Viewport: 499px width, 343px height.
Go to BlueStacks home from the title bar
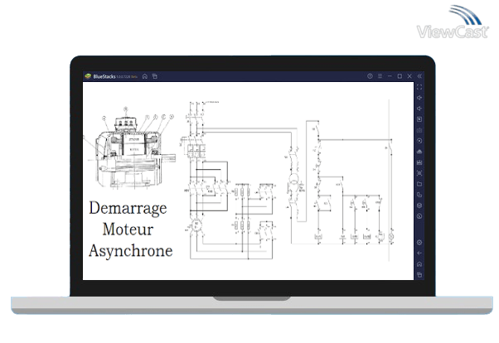[145, 76]
